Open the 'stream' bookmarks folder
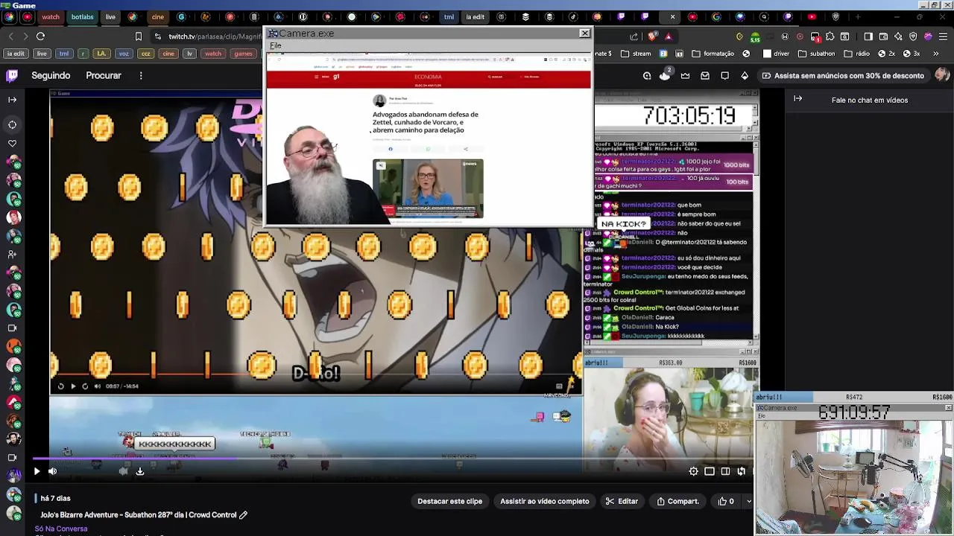 click(x=635, y=54)
